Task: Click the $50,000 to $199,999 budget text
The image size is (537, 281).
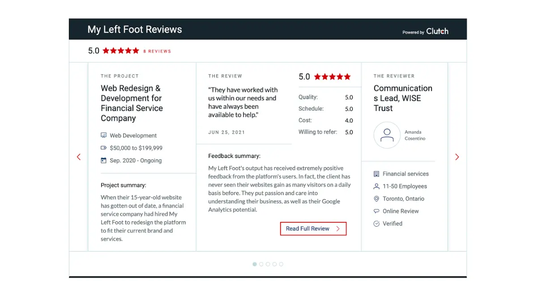Action: pos(136,148)
